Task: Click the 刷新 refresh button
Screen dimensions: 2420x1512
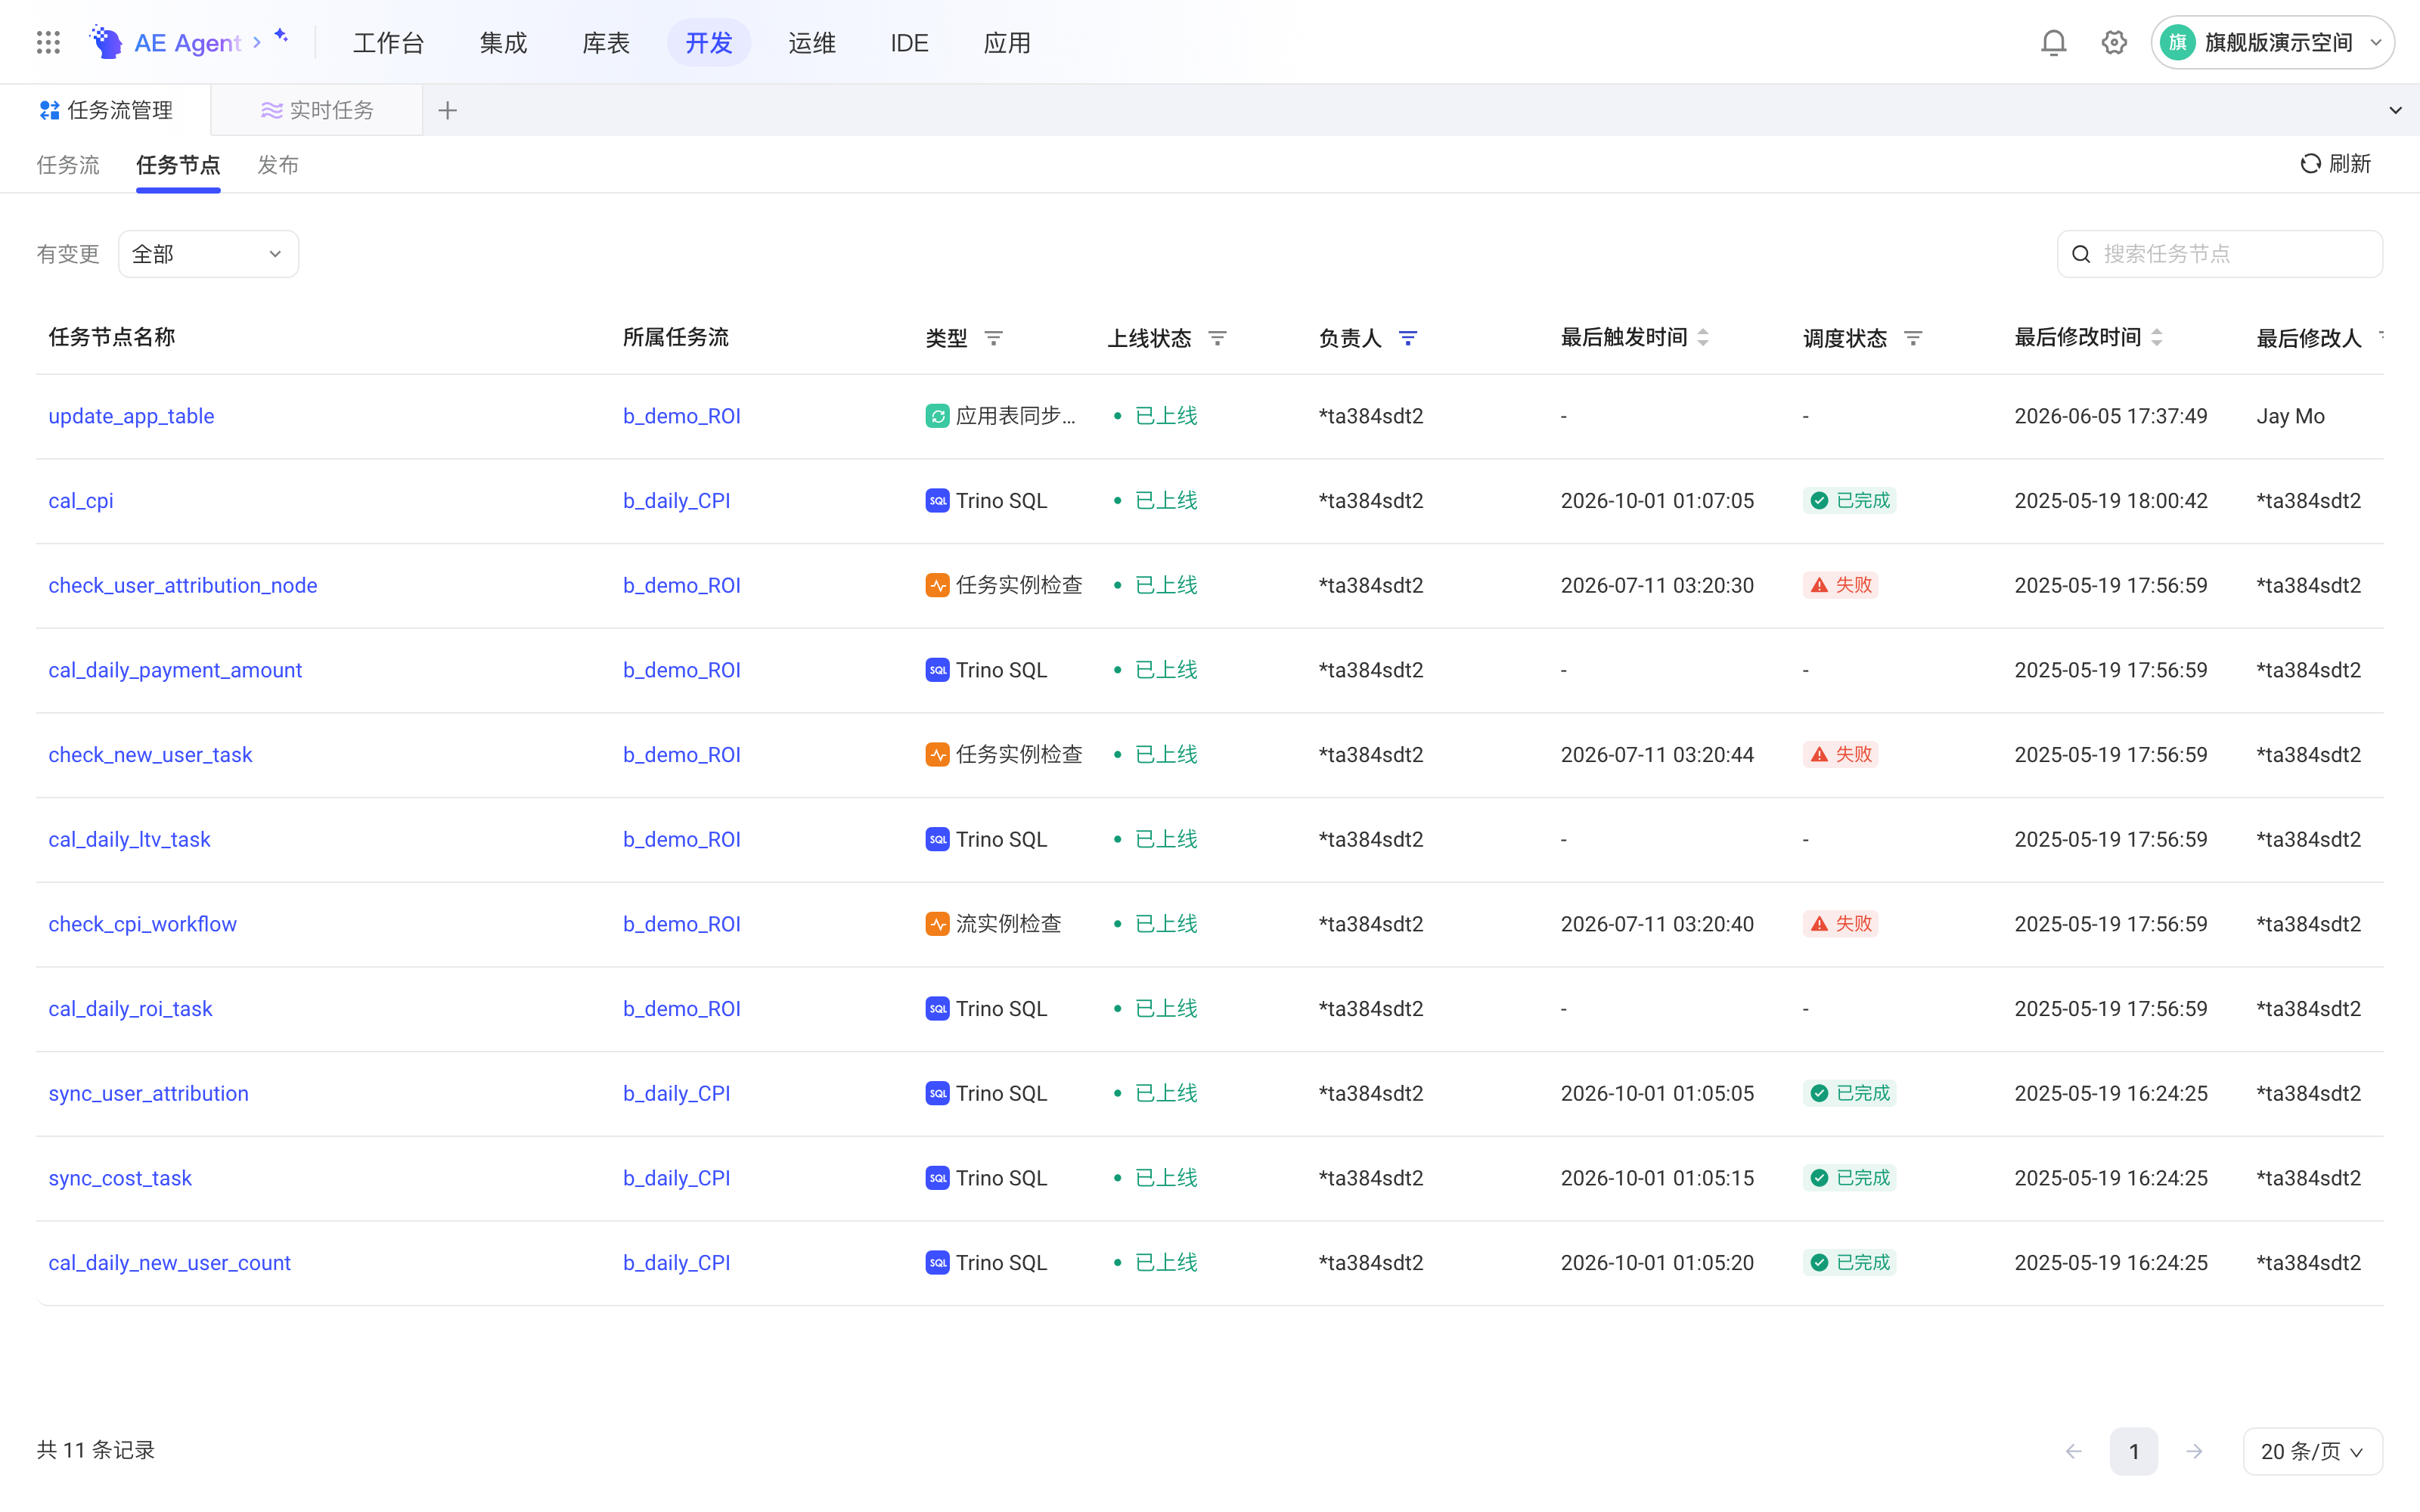Action: (2336, 164)
